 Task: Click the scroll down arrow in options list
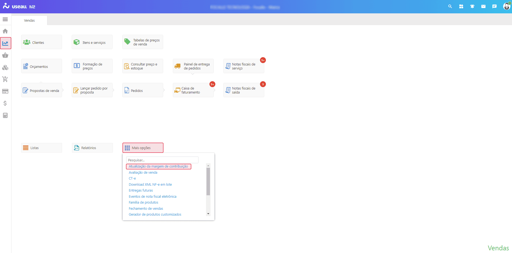(x=208, y=214)
